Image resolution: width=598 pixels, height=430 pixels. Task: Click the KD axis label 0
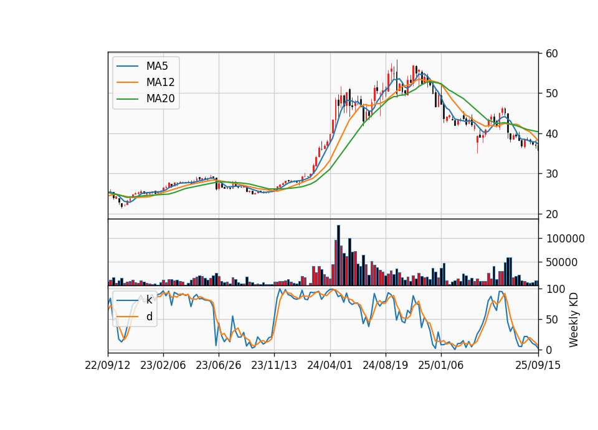click(549, 350)
